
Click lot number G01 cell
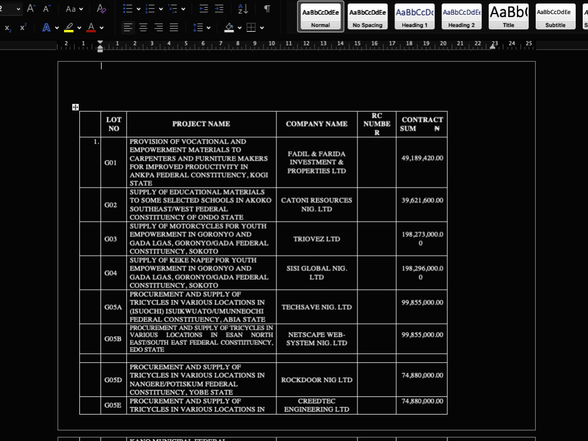(x=113, y=162)
